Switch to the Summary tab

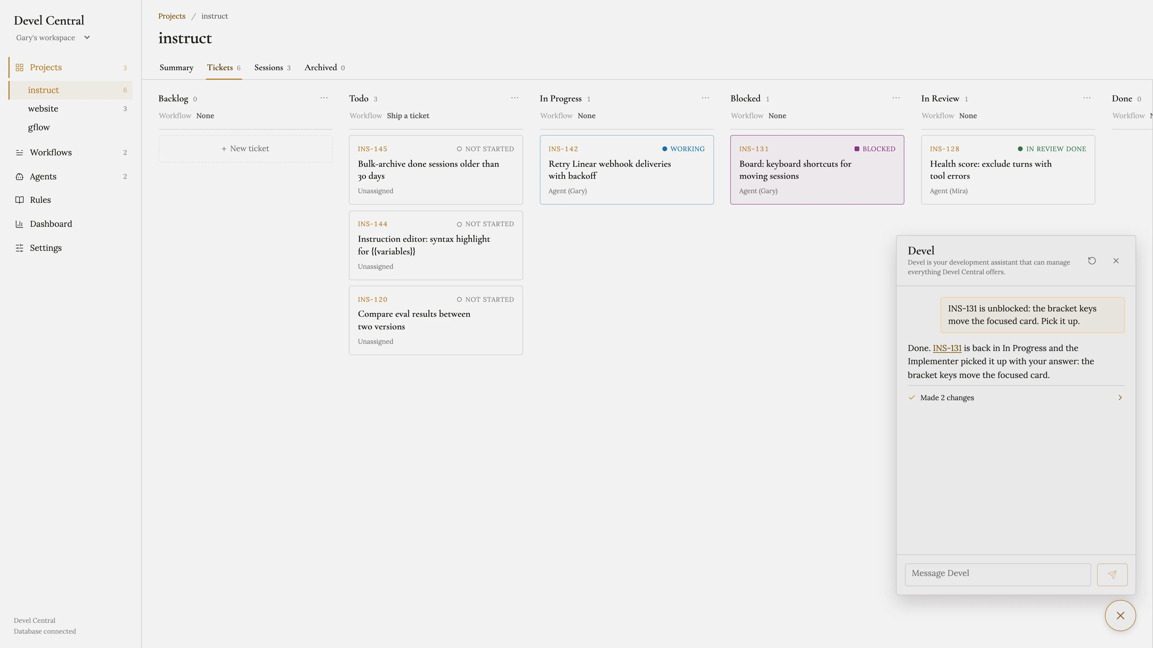coord(176,67)
